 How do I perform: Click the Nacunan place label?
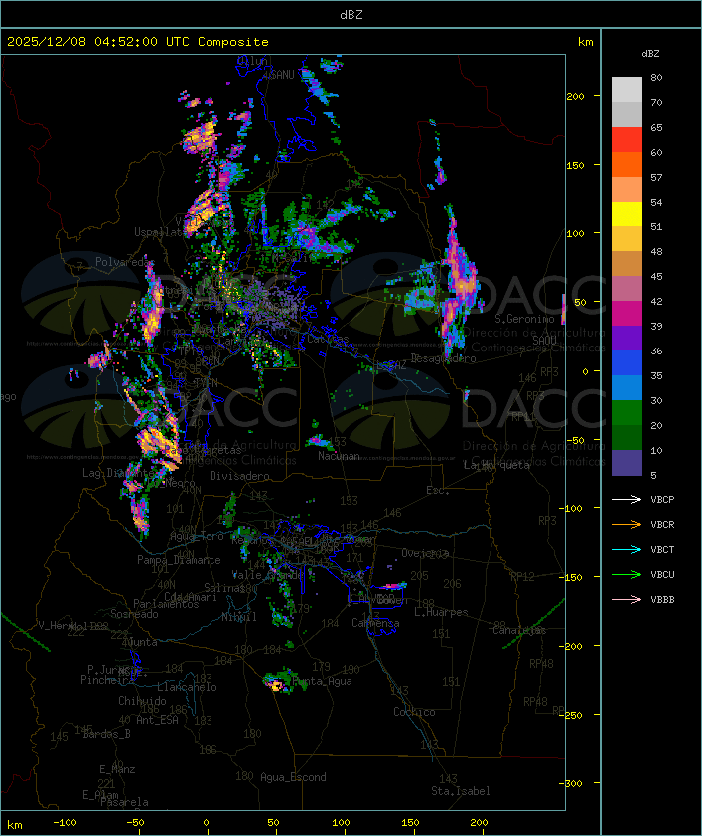[x=339, y=456]
